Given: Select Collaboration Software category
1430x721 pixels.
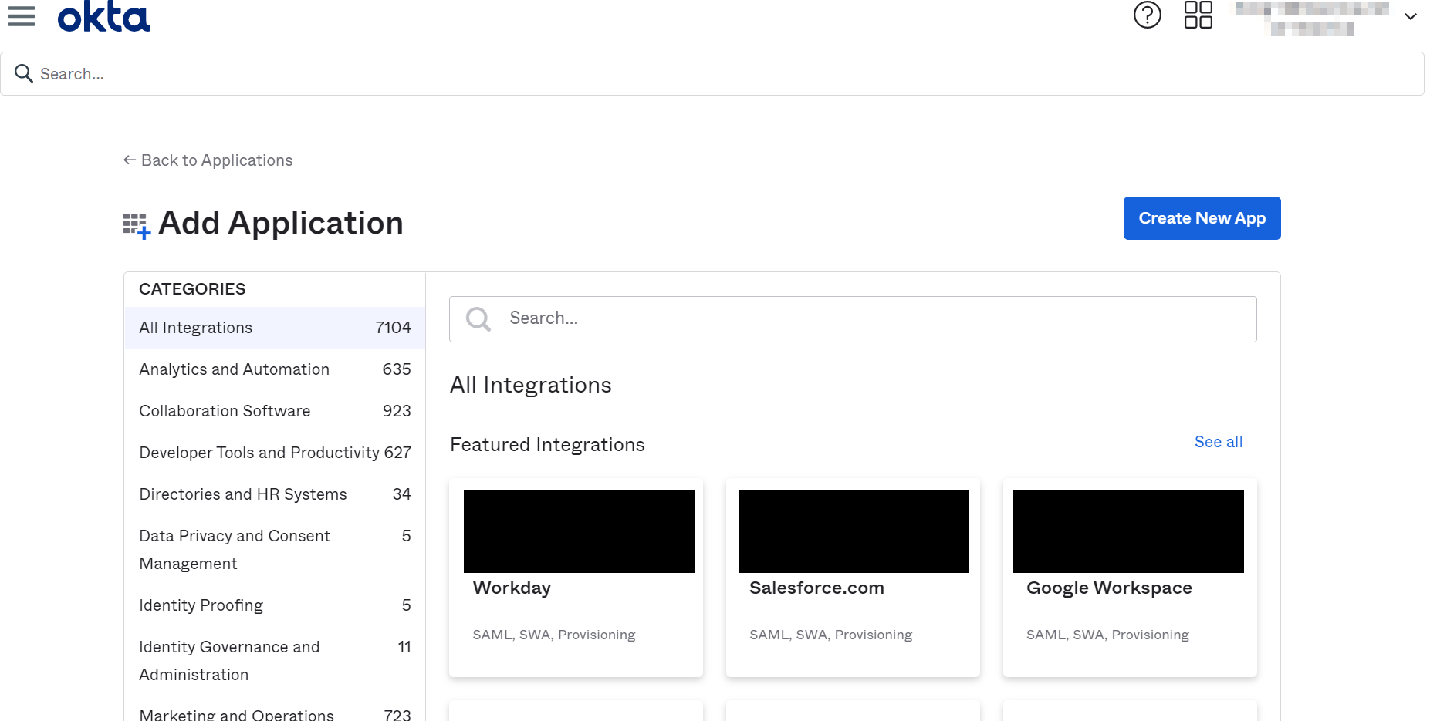Looking at the screenshot, I should (x=275, y=411).
